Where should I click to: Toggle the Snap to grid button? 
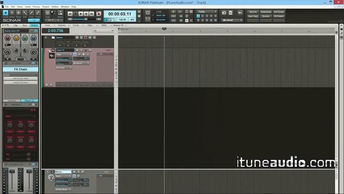[47, 13]
